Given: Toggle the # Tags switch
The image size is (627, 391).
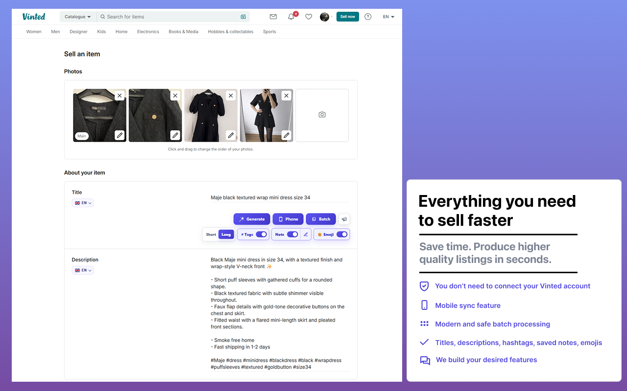Looking at the screenshot, I should pyautogui.click(x=261, y=235).
